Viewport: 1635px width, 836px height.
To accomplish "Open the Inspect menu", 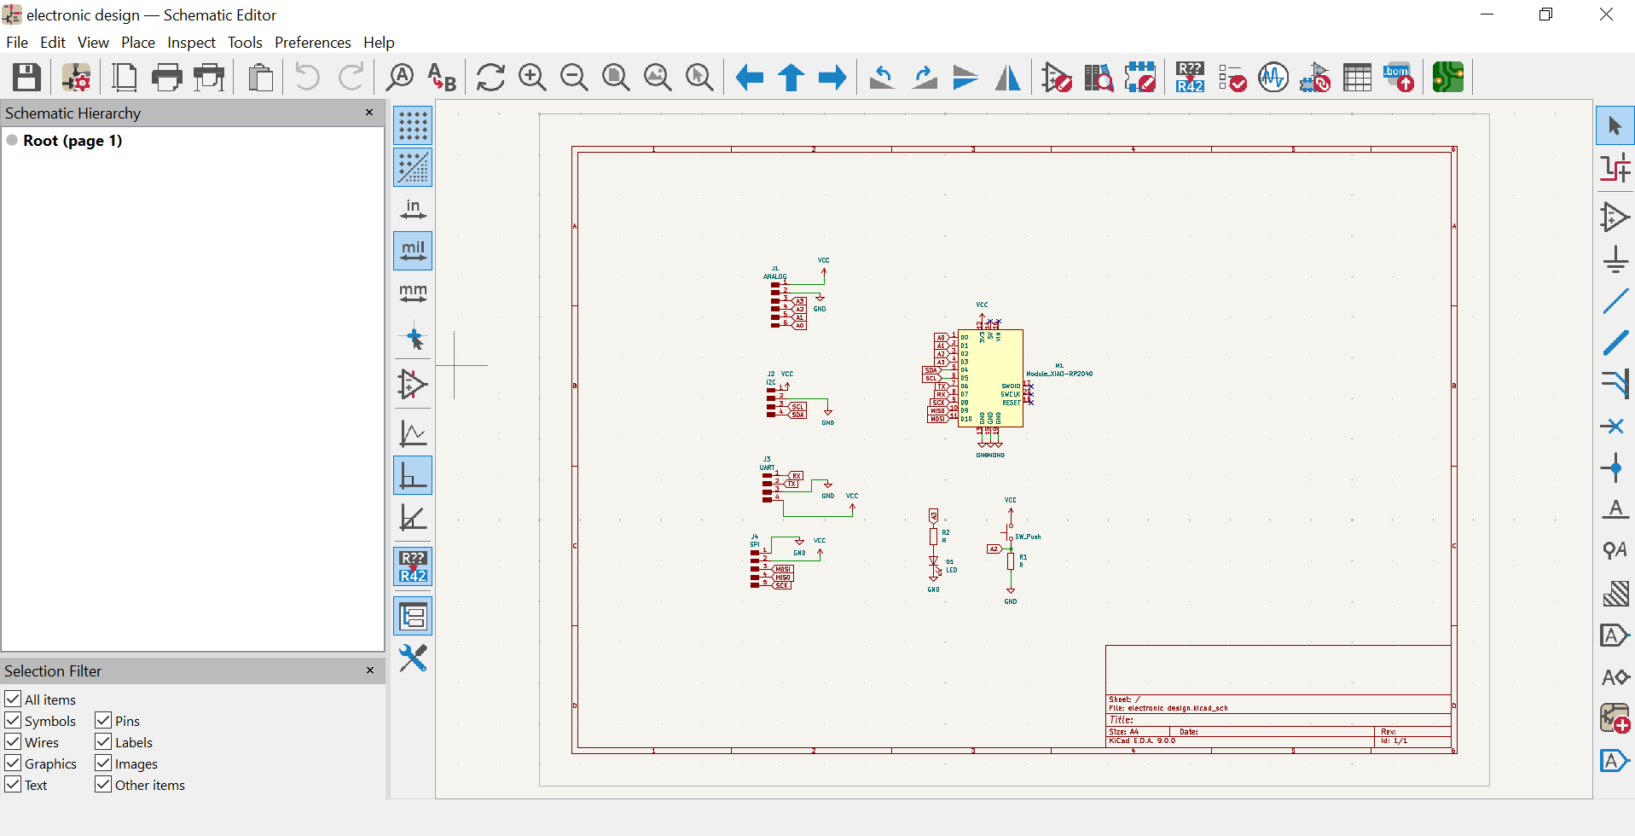I will 191,43.
